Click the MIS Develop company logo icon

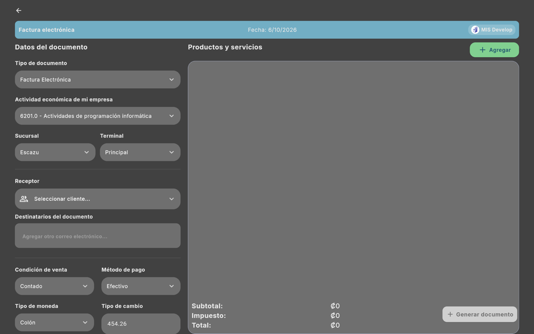475,30
